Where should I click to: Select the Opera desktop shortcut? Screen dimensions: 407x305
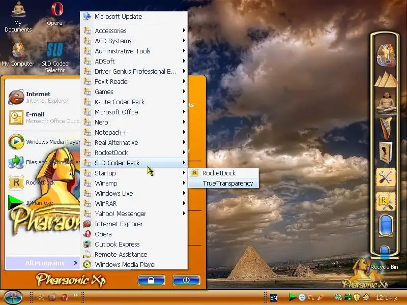click(x=55, y=14)
